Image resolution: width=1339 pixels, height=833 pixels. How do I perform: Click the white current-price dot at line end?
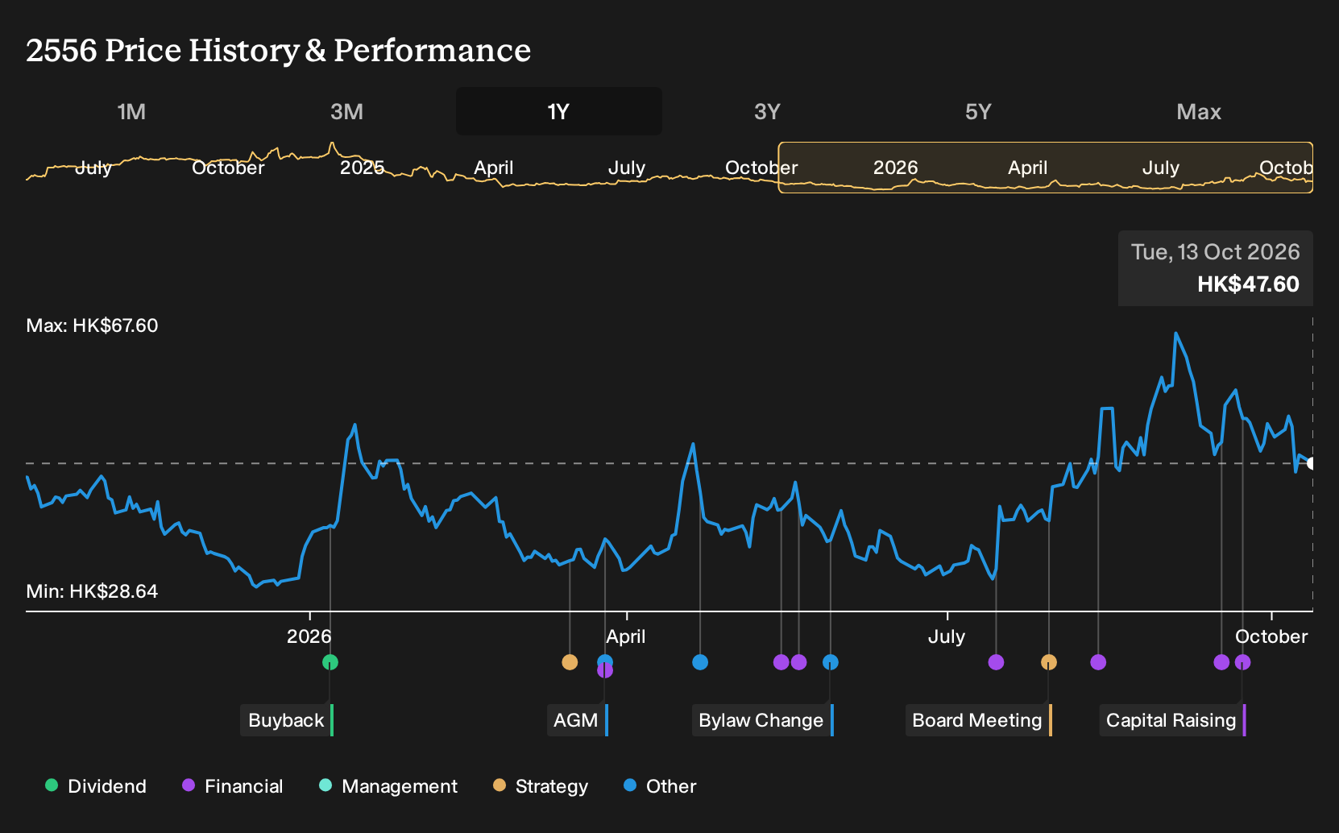[x=1312, y=463]
